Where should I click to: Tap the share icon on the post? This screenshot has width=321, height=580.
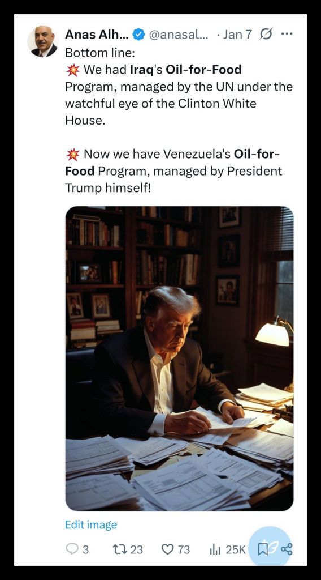coord(287,549)
